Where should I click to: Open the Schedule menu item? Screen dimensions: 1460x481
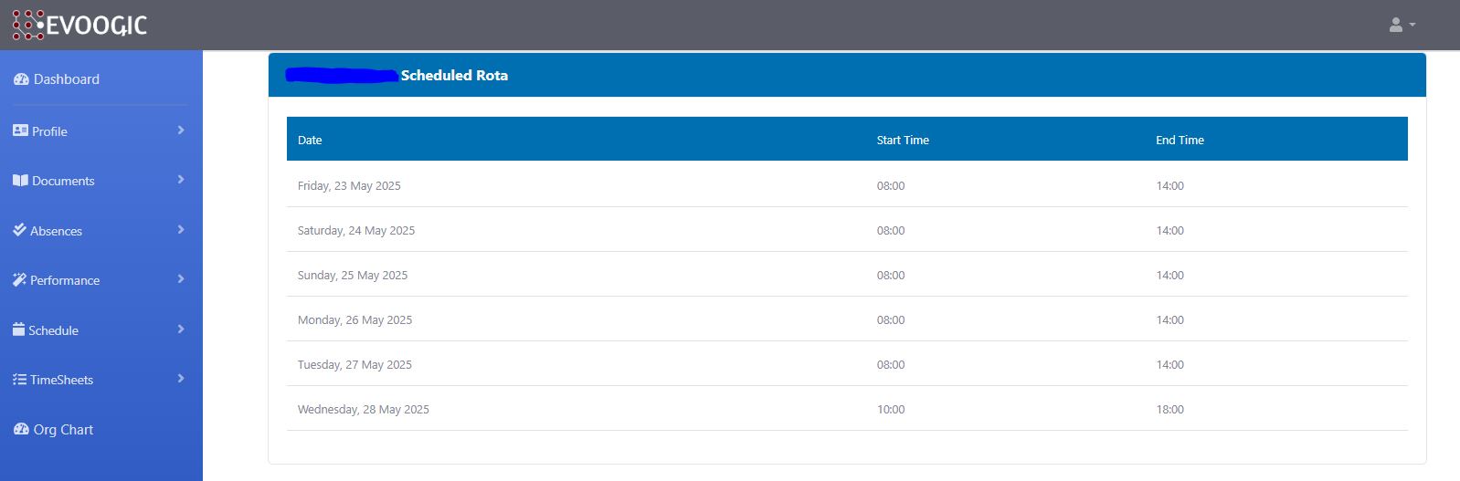[x=101, y=329]
